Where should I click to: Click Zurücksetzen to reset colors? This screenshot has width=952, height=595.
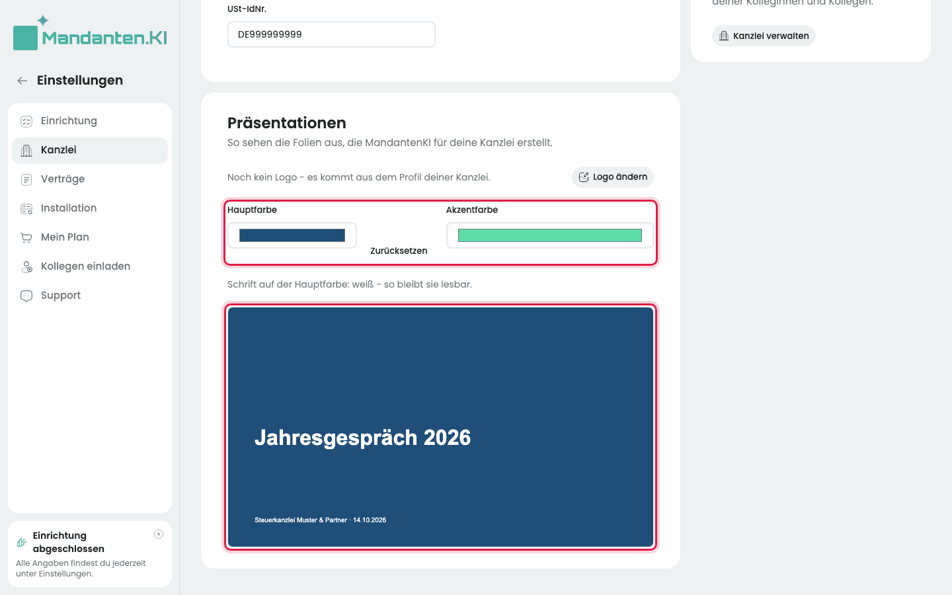(399, 251)
